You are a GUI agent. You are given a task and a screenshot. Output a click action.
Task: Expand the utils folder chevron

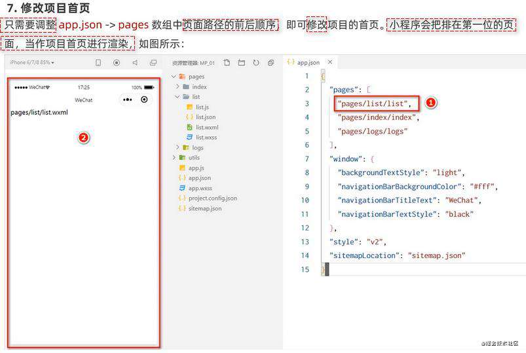coord(174,157)
